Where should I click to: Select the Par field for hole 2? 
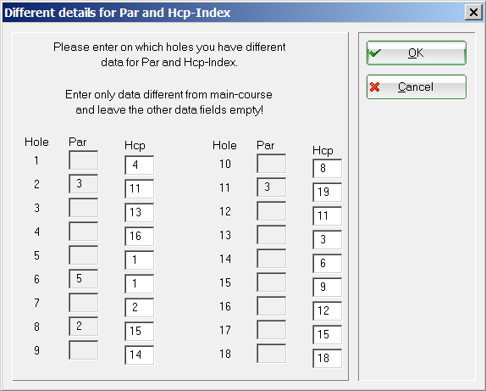(x=83, y=184)
